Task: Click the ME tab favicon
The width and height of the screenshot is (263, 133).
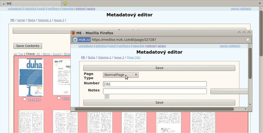Action: pyautogui.click(x=4, y=4)
